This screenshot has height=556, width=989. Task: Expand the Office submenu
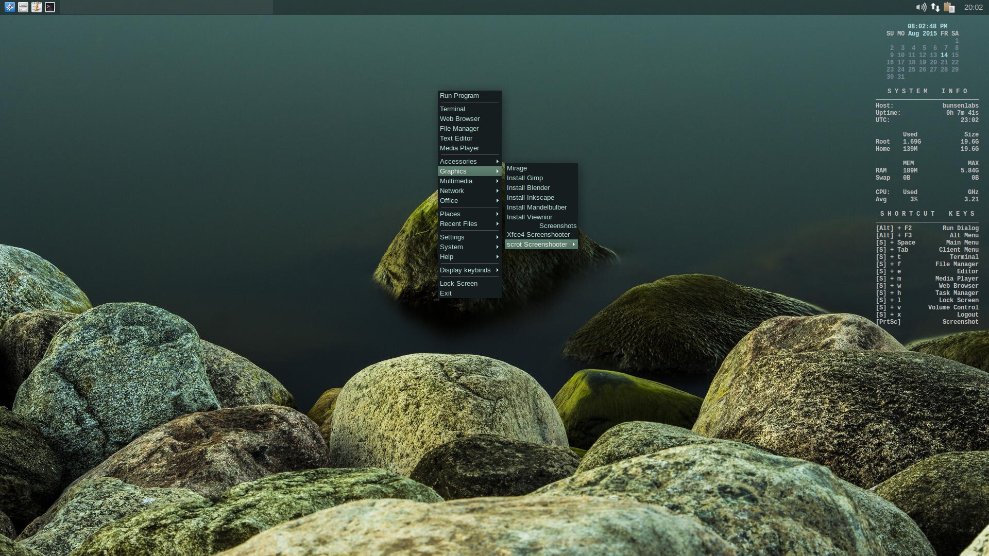point(469,201)
